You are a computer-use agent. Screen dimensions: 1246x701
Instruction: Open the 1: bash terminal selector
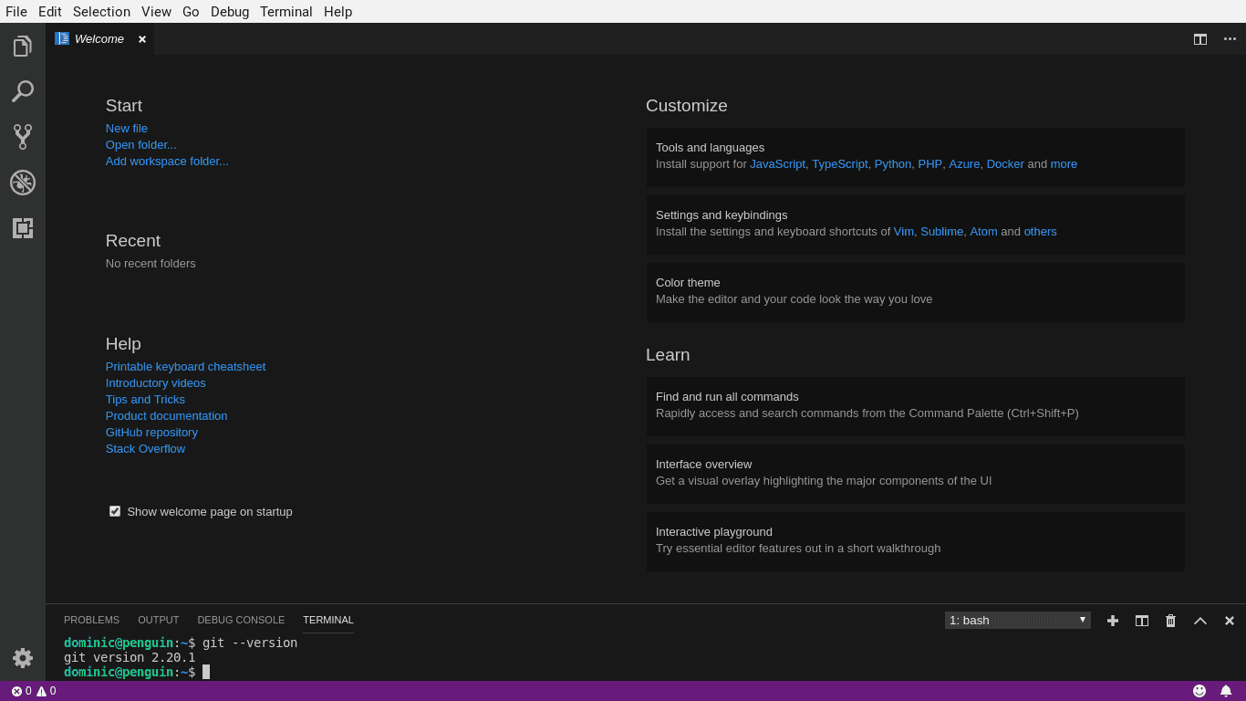click(1017, 620)
